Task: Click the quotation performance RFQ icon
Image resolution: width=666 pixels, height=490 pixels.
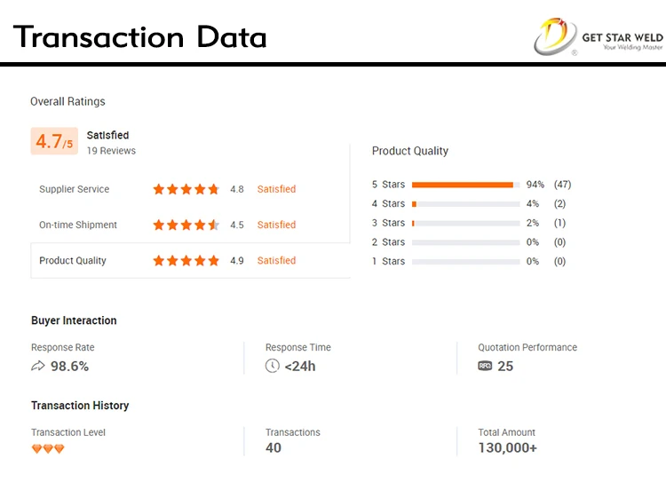Action: point(485,366)
